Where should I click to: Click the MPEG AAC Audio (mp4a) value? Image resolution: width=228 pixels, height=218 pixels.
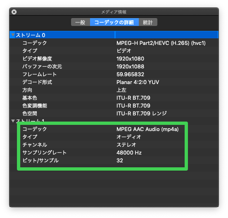(147, 129)
